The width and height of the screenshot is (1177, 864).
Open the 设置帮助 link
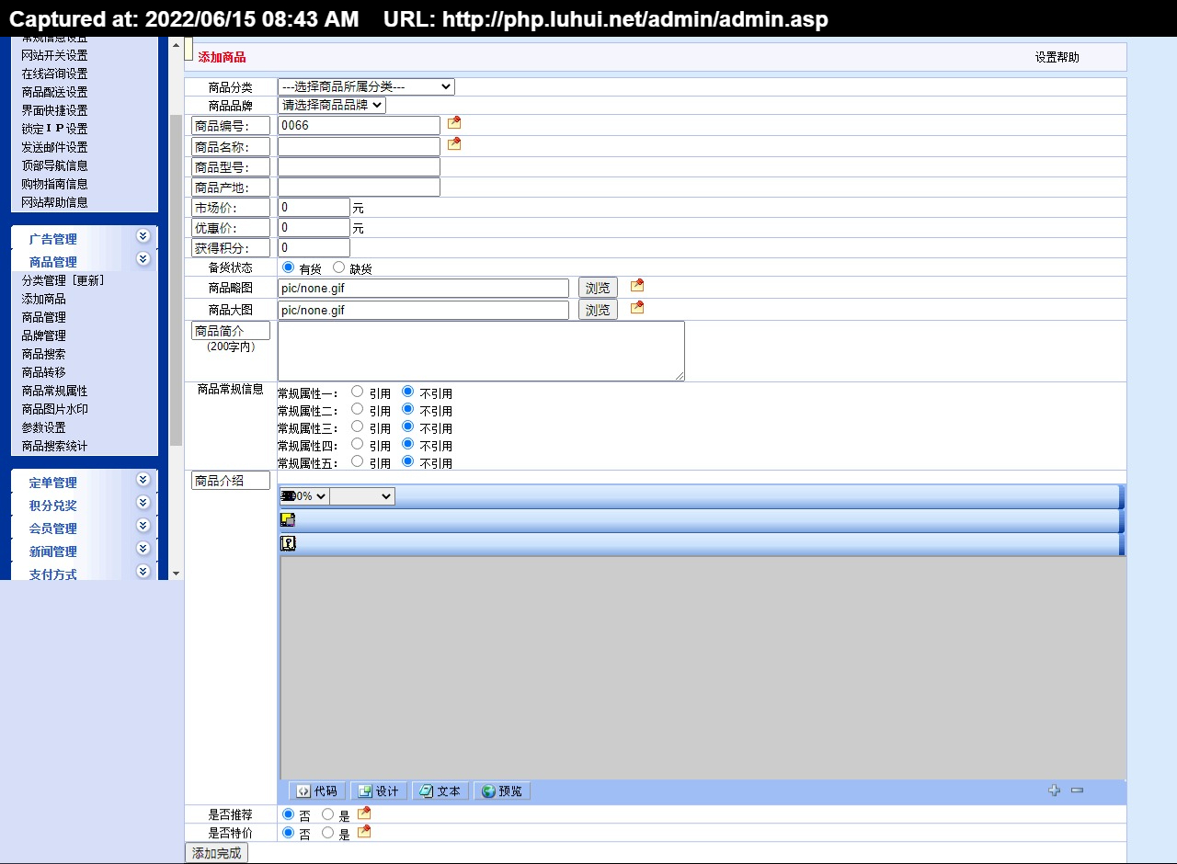[1057, 57]
